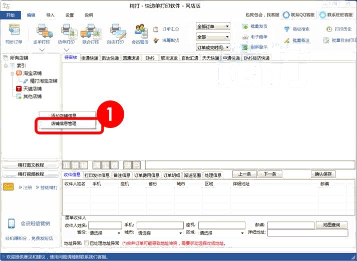The image size is (357, 261).
Task: Expand the 全部订单 dropdown
Action: [x=213, y=26]
